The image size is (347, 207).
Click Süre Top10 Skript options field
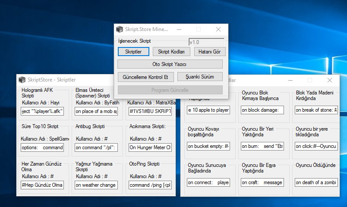[x=42, y=147]
